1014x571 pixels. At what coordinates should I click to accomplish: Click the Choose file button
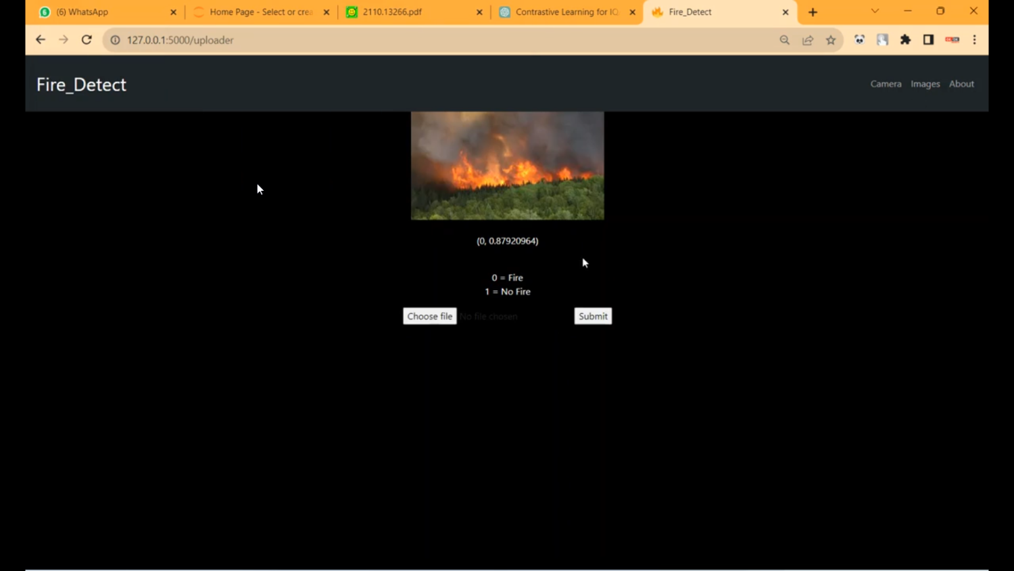coord(430,316)
